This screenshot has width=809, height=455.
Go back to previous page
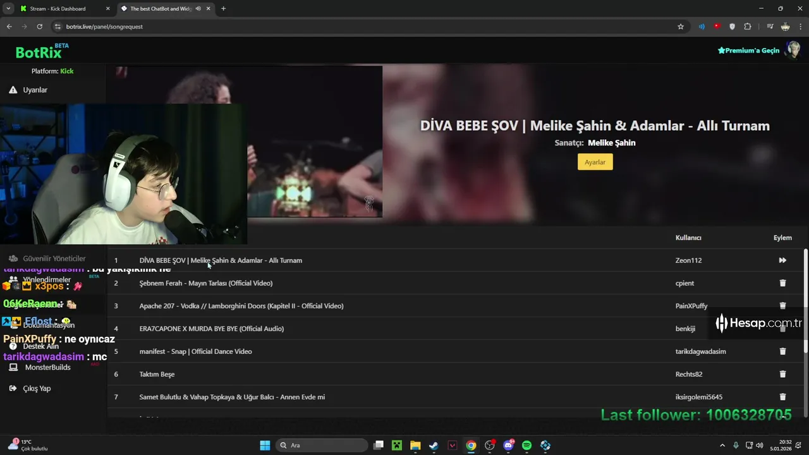point(9,27)
